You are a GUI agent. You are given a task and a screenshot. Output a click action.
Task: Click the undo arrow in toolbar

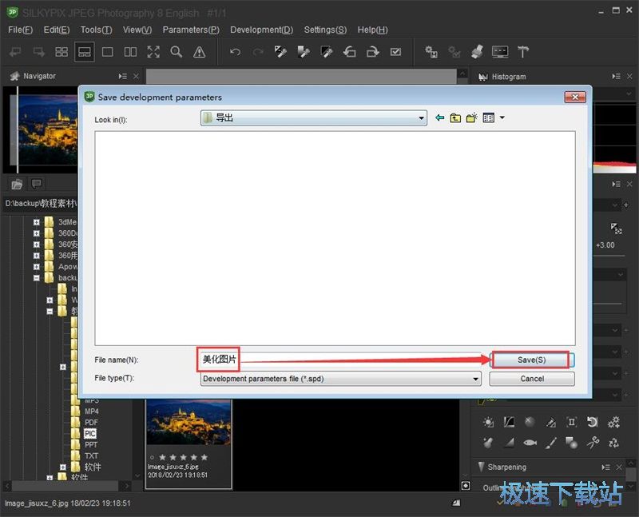(235, 52)
